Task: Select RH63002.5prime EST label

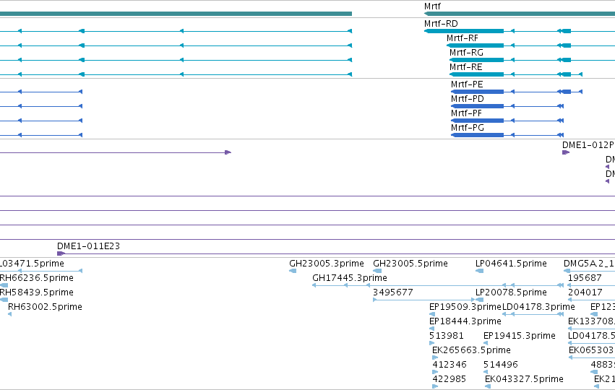Action: click(45, 307)
